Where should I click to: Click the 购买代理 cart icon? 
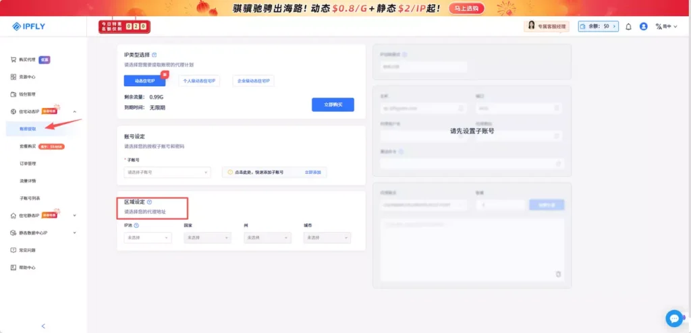tap(13, 59)
